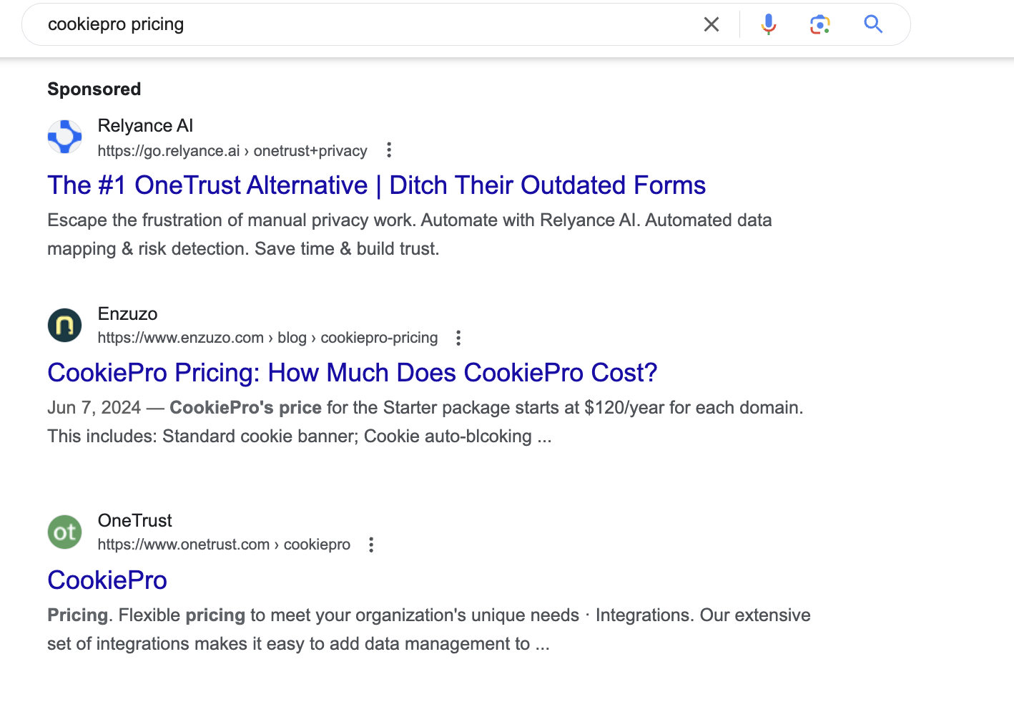Open the Relyance AI sponsored headline link

pyautogui.click(x=376, y=185)
